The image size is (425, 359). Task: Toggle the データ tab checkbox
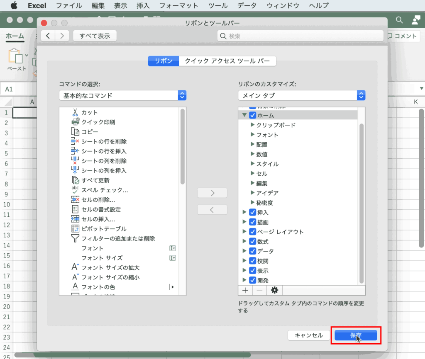click(253, 251)
